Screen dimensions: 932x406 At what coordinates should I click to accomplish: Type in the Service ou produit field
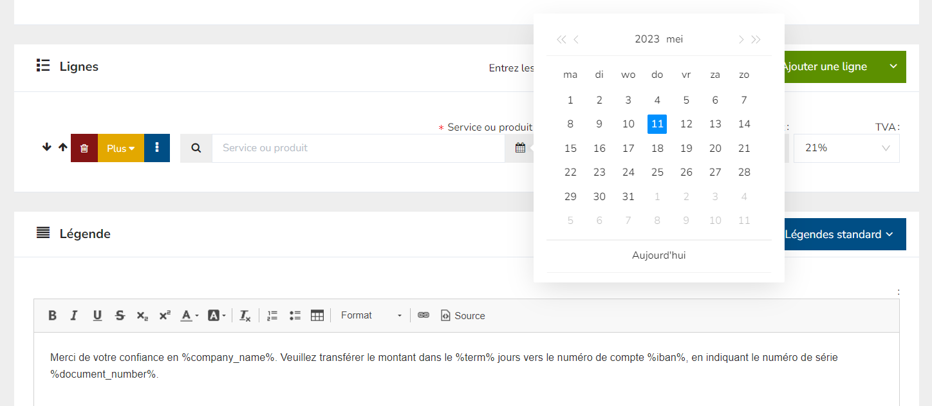tap(358, 148)
